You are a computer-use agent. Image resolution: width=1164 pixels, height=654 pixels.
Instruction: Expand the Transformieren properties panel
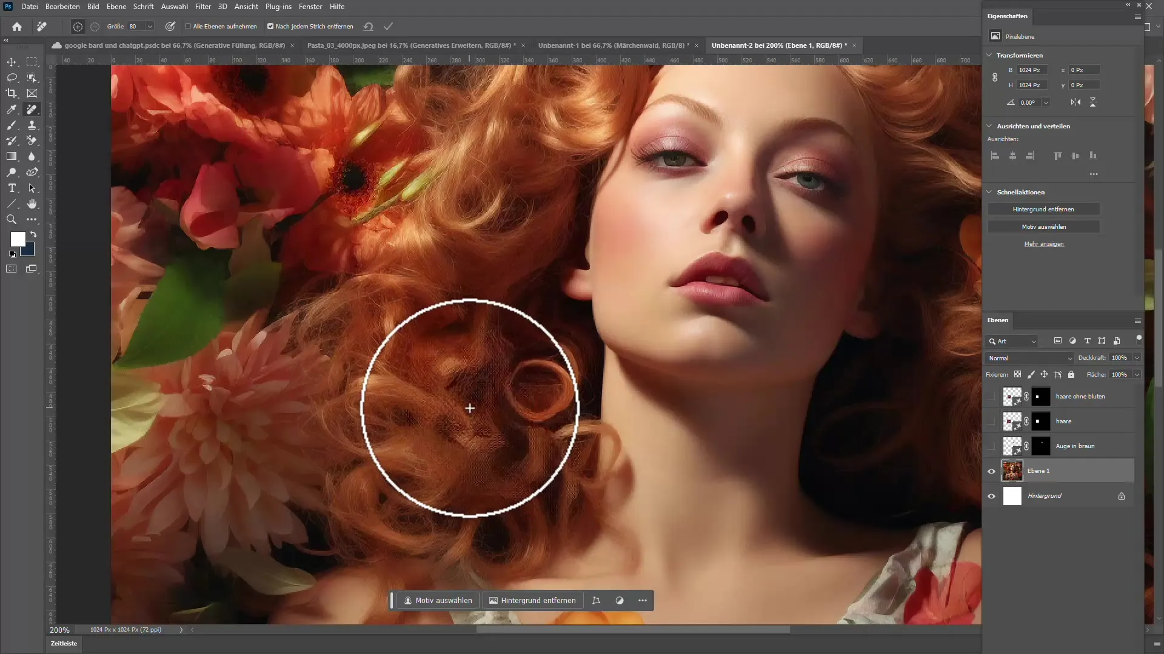click(990, 54)
